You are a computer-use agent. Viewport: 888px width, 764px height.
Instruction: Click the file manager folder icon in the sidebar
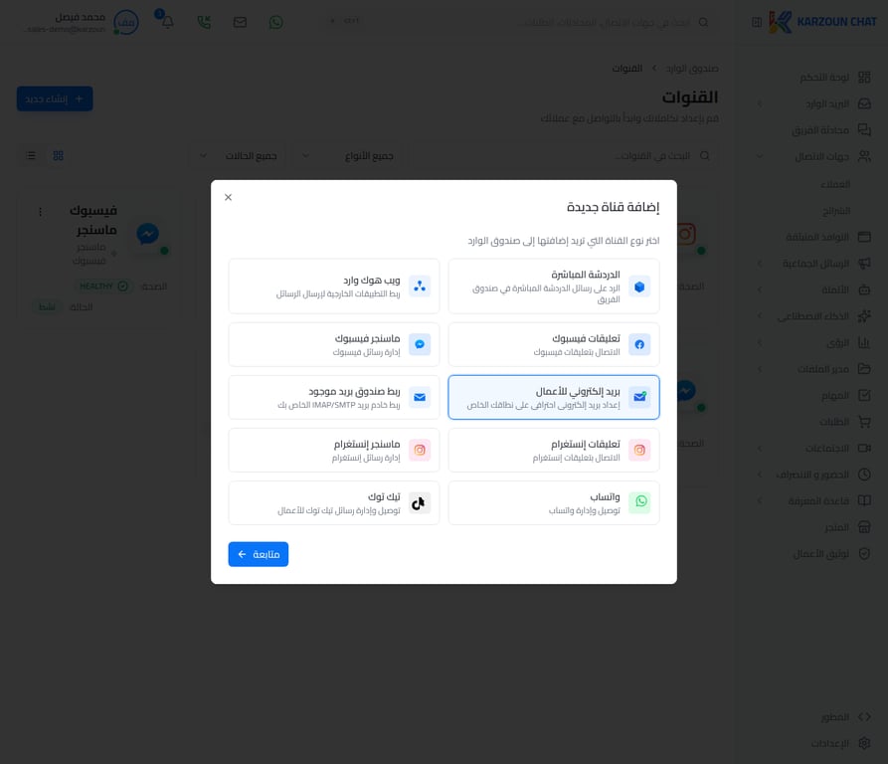pos(864,369)
